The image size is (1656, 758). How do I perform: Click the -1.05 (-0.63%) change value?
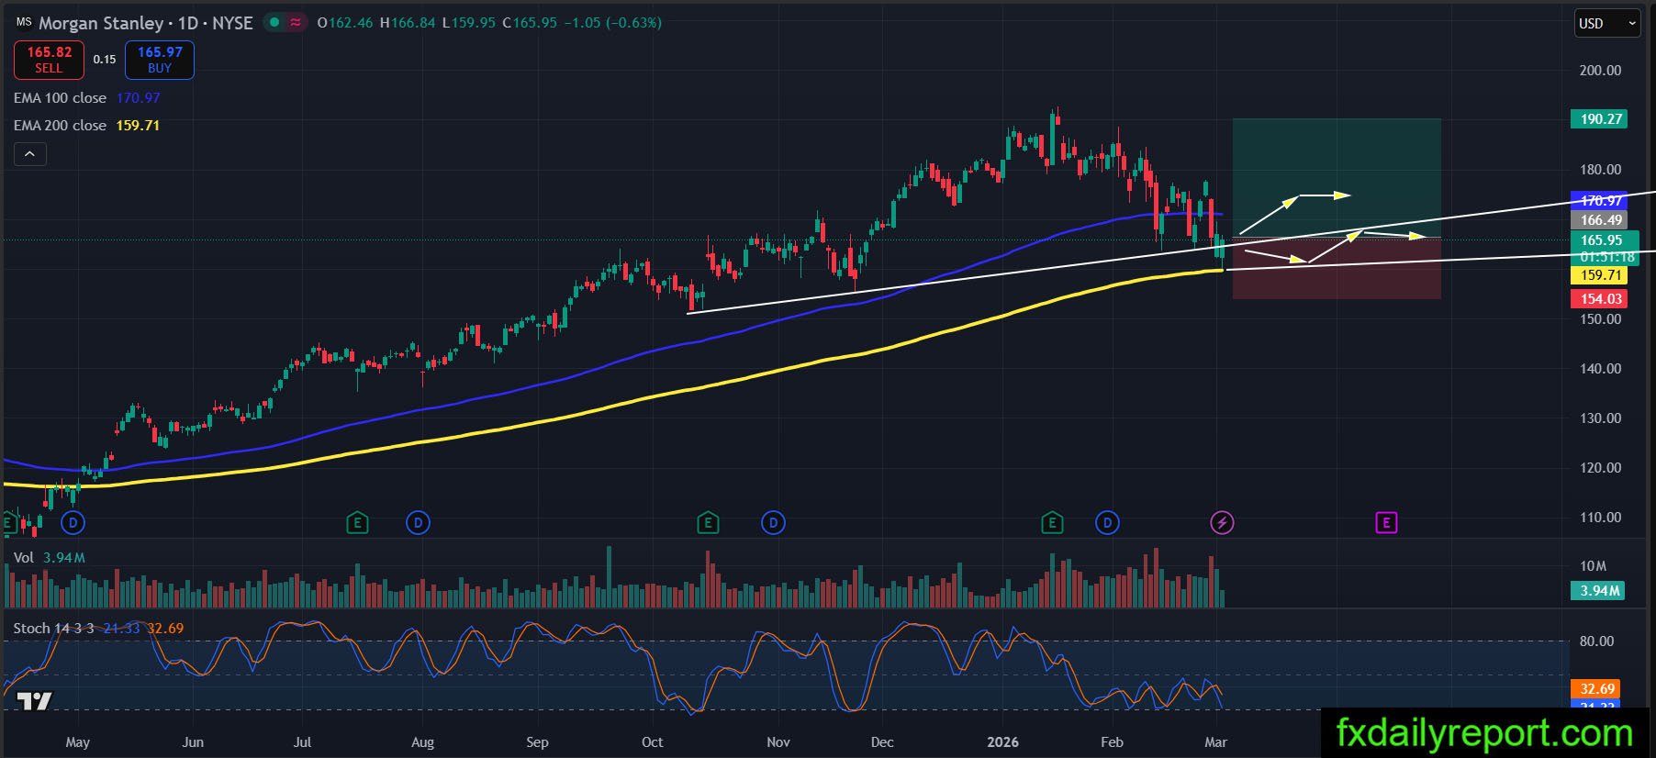click(611, 22)
